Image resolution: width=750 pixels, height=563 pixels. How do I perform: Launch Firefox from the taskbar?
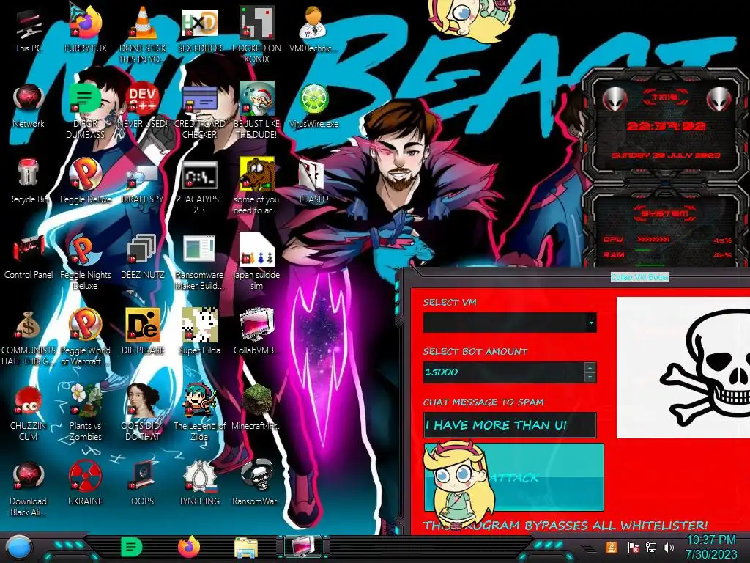pos(190,547)
